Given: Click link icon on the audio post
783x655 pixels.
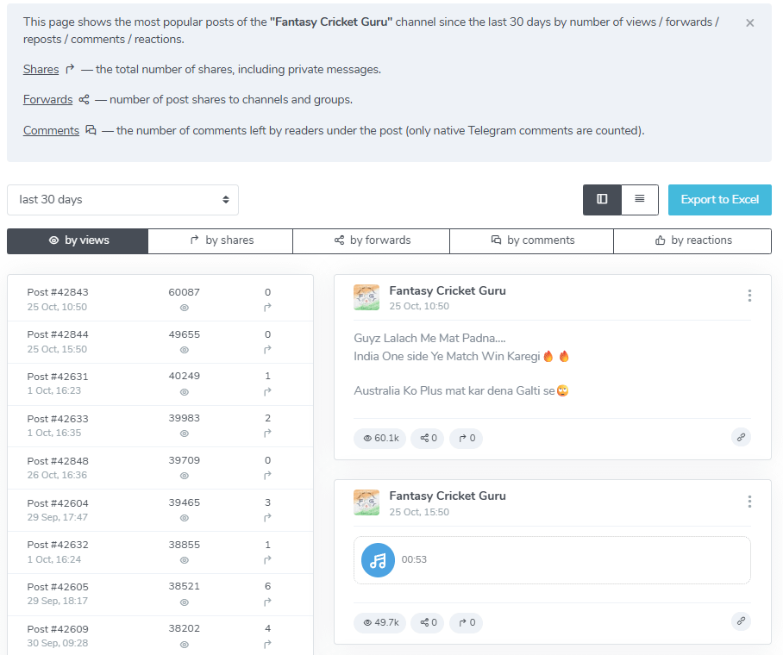Looking at the screenshot, I should 740,621.
